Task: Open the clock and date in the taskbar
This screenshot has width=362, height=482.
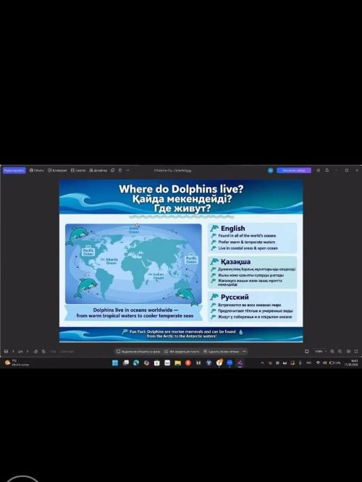Action: pos(351,363)
